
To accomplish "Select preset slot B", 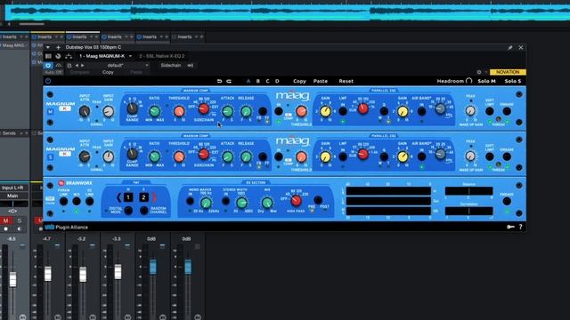I will coord(258,81).
